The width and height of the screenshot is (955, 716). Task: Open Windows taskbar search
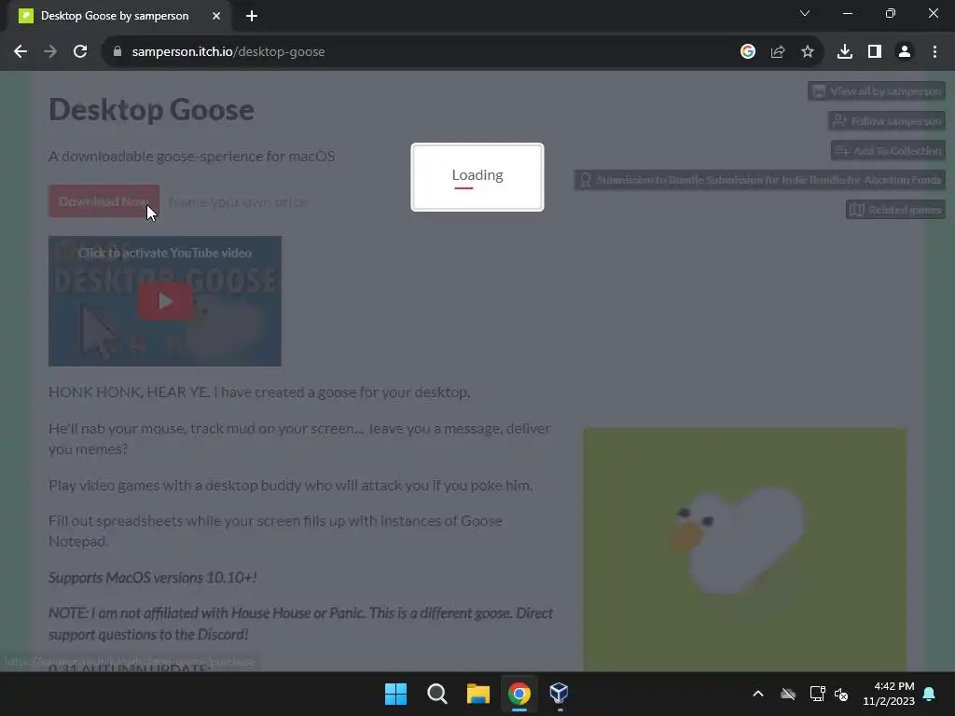click(x=437, y=694)
